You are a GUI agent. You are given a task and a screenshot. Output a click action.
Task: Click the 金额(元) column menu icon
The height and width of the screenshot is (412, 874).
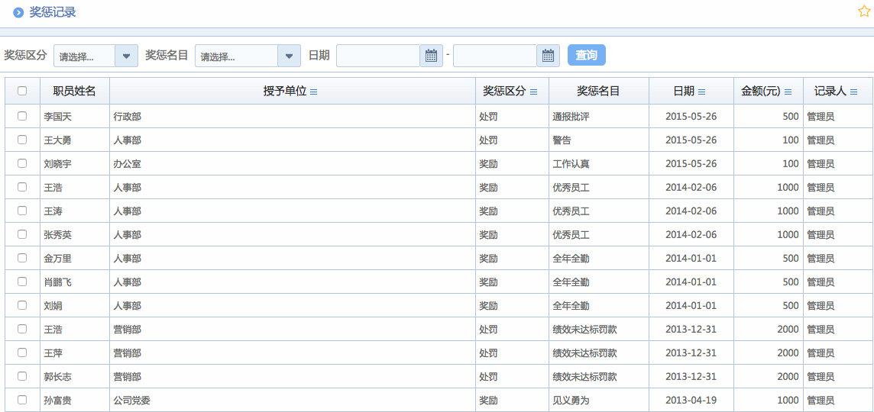[x=788, y=92]
